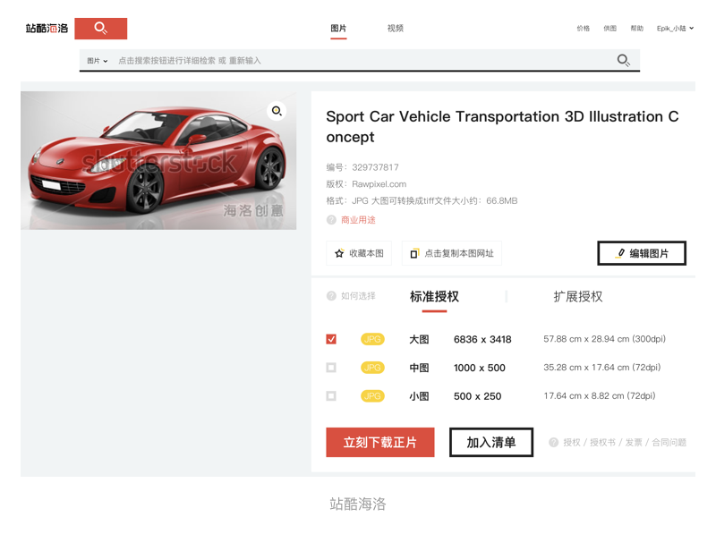The image size is (716, 534).
Task: Click 17.64 cm x 8.82 cm (72dpi) text
Action: (600, 395)
